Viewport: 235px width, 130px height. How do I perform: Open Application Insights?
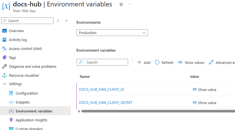click(x=31, y=120)
